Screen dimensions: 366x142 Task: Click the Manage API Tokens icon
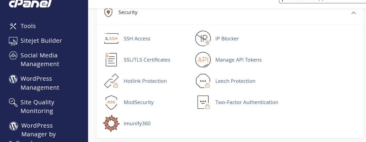click(x=203, y=60)
